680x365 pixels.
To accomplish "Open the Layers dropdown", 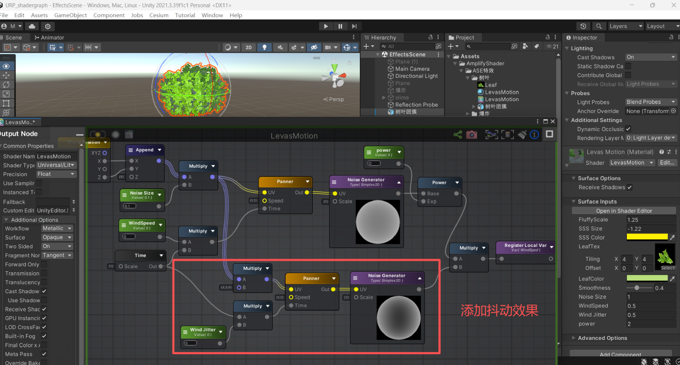I will pos(626,26).
